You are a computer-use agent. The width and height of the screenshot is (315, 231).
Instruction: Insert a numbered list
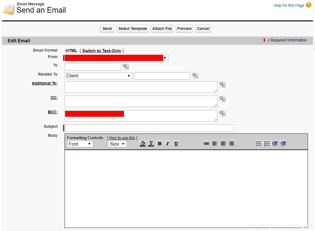tap(267, 144)
